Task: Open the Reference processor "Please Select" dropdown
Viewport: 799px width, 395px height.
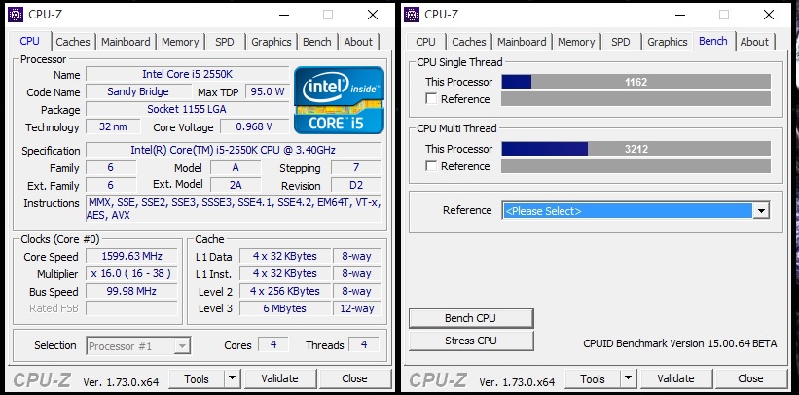Action: point(761,211)
